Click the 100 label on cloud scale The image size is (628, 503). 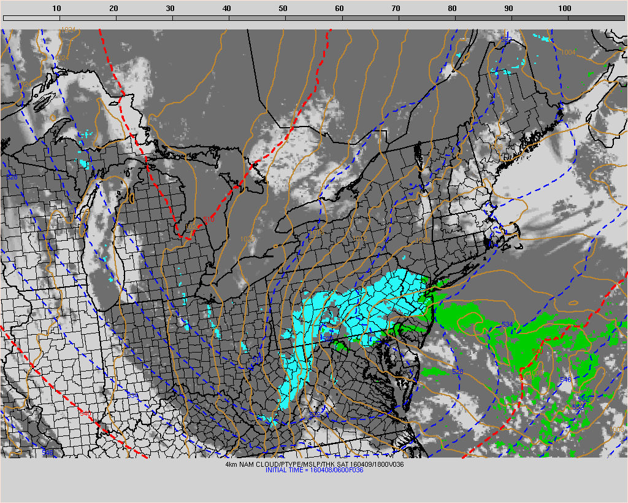click(565, 8)
